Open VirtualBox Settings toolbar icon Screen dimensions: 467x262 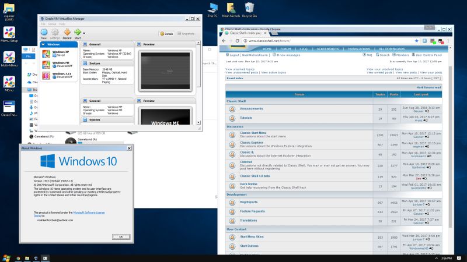[55, 34]
